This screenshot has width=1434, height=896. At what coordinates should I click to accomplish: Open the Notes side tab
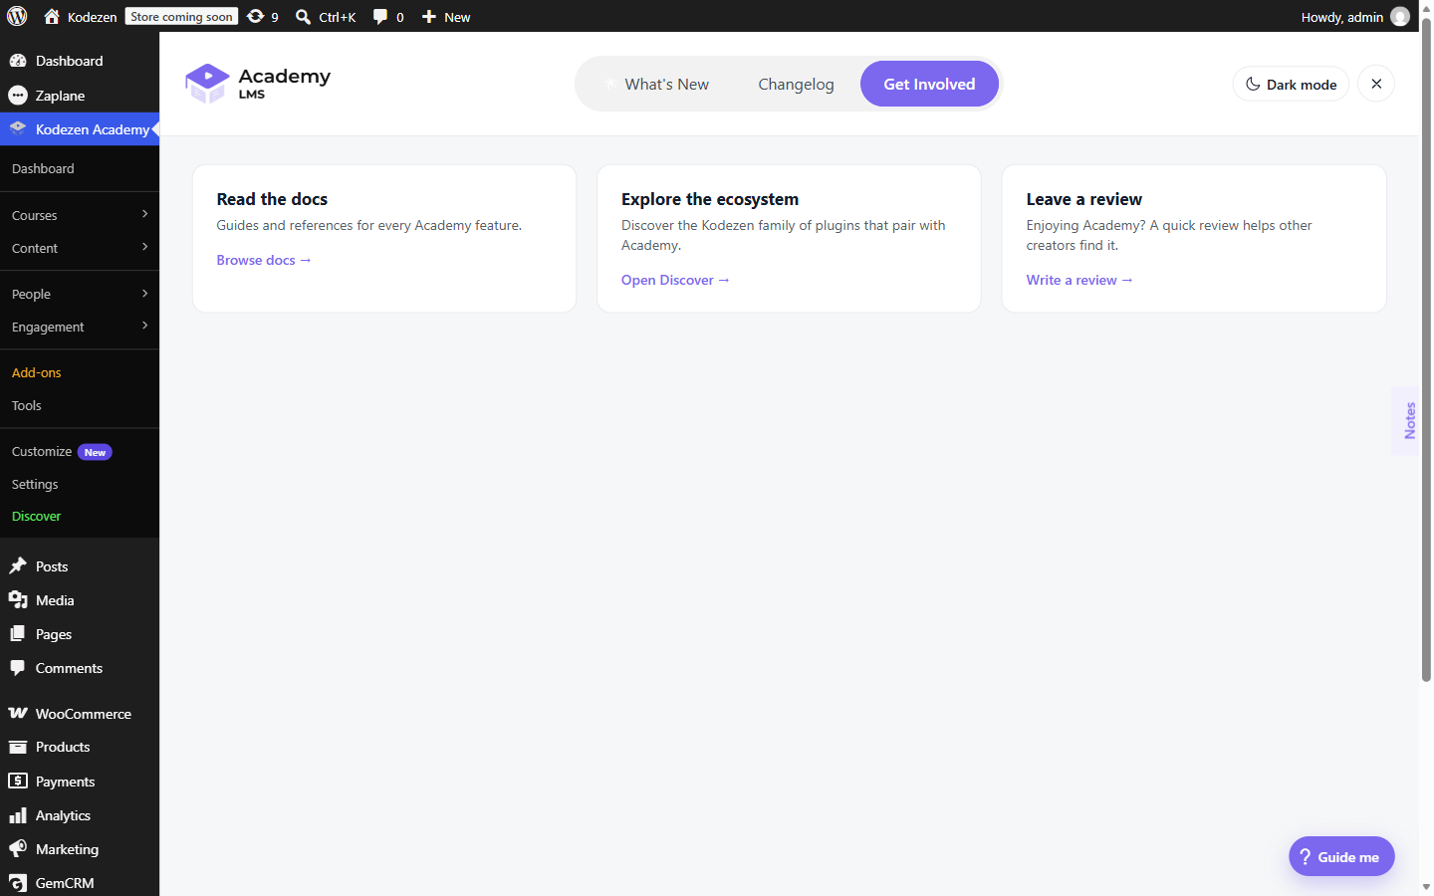point(1406,420)
